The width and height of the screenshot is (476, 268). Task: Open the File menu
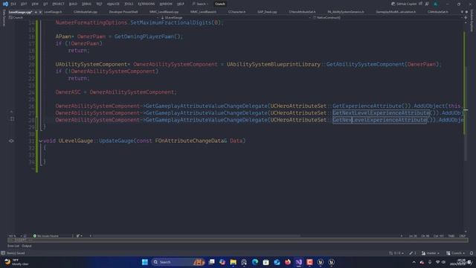pyautogui.click(x=13, y=4)
